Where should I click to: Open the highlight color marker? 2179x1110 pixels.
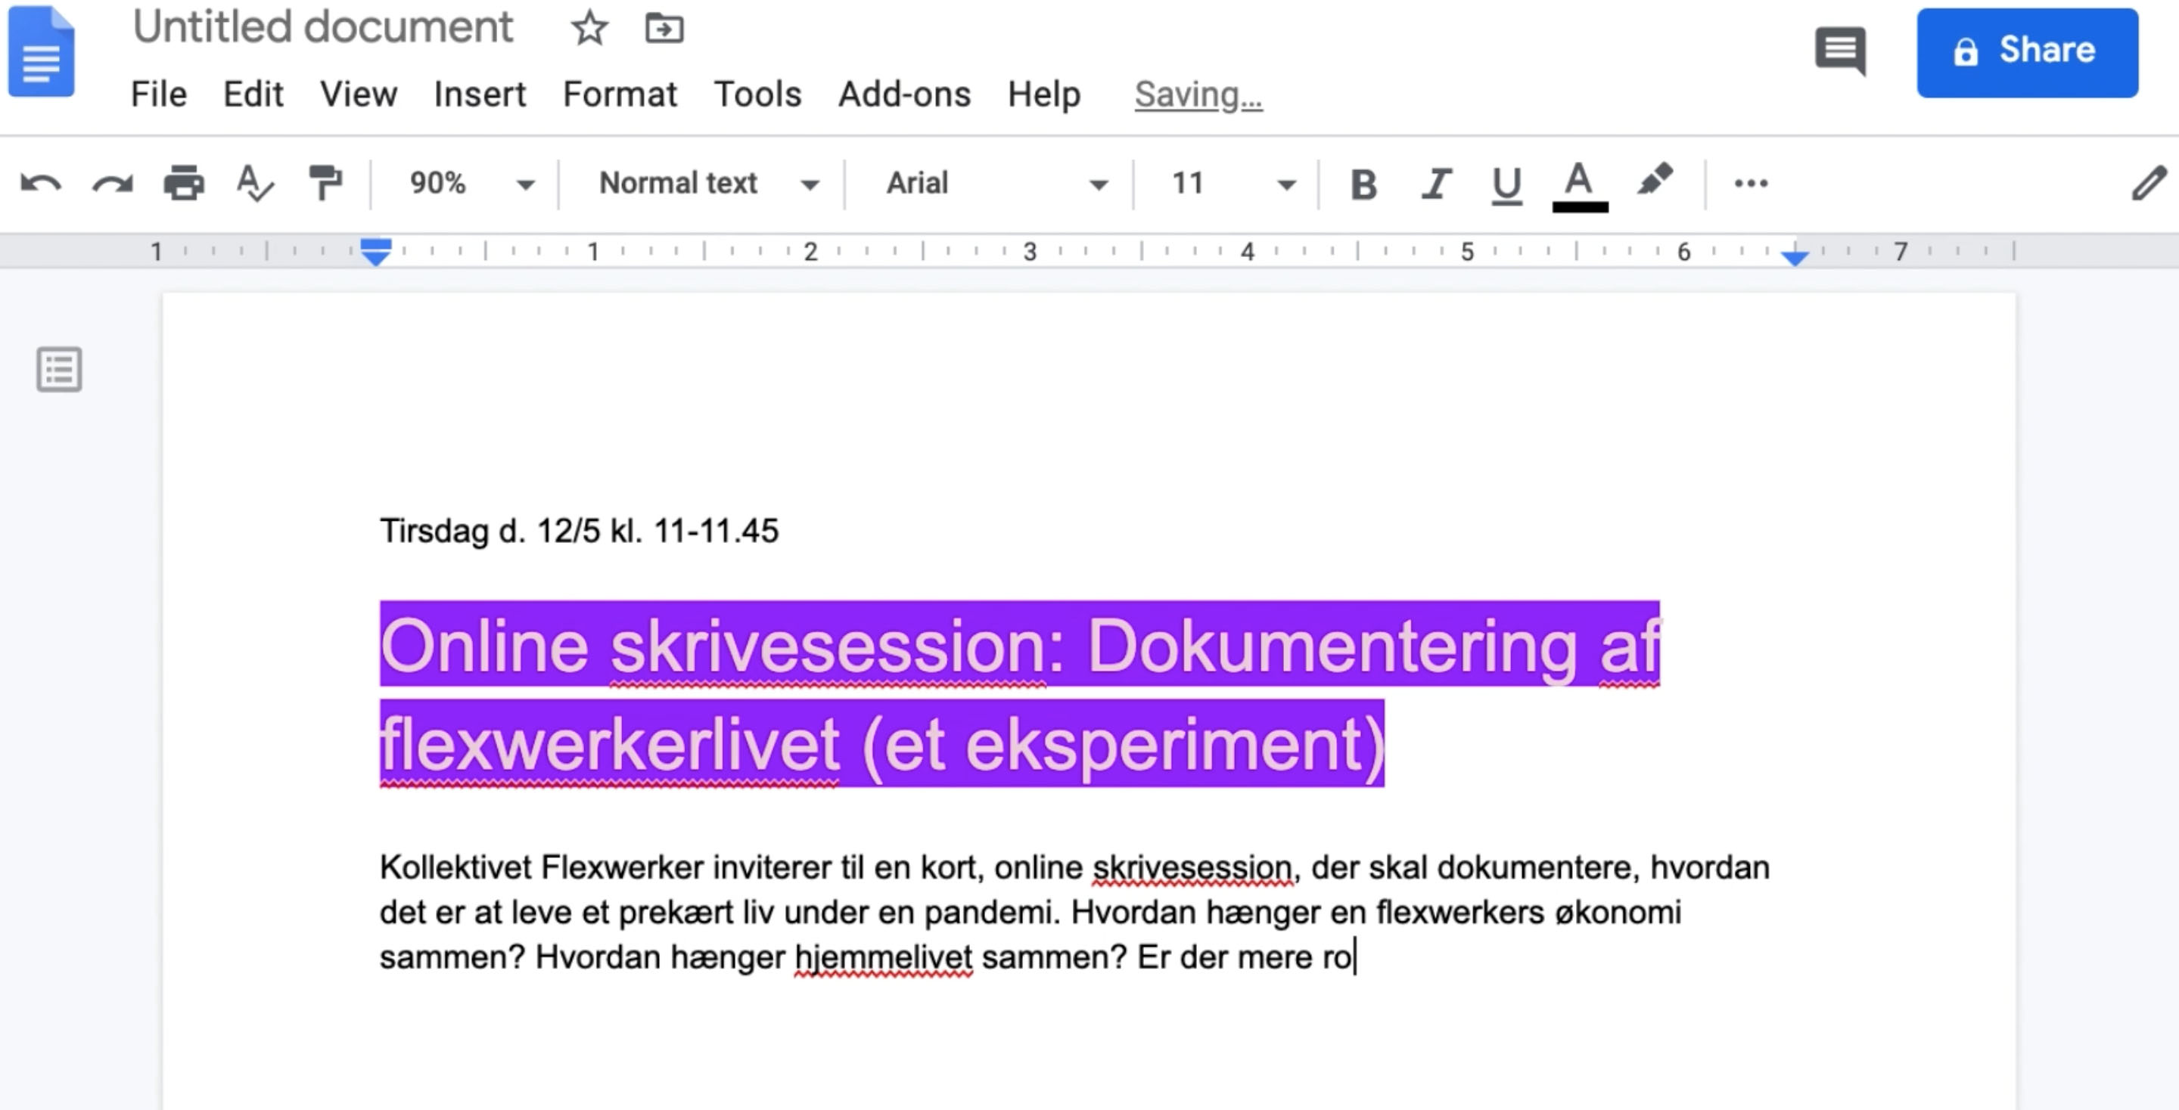1654,180
